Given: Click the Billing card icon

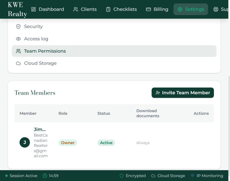Looking at the screenshot, I should 148,9.
